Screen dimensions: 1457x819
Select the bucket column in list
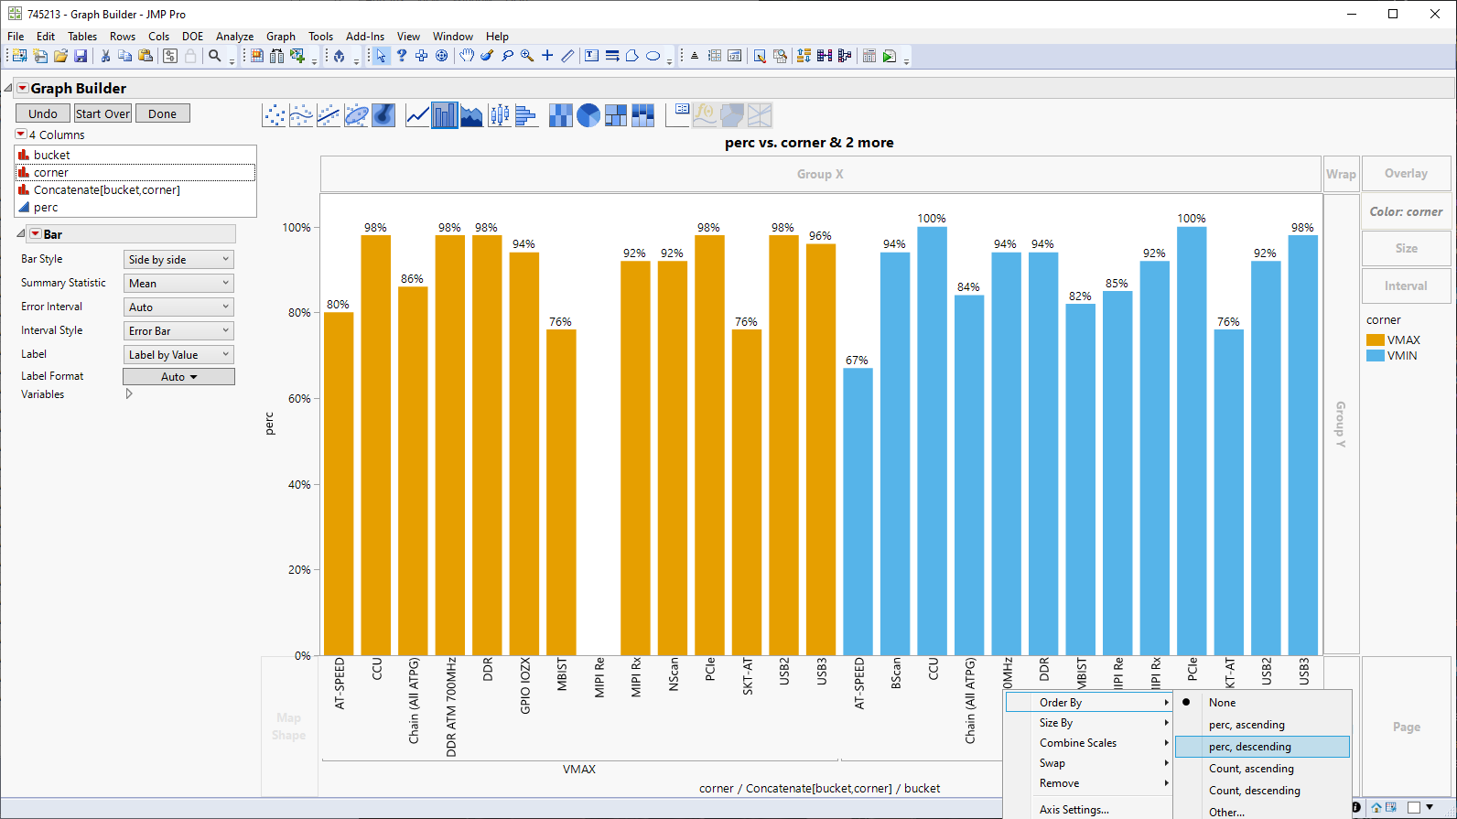(52, 156)
